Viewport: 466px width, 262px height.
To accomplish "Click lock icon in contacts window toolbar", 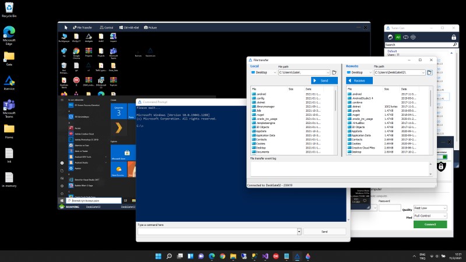I will click(x=454, y=37).
